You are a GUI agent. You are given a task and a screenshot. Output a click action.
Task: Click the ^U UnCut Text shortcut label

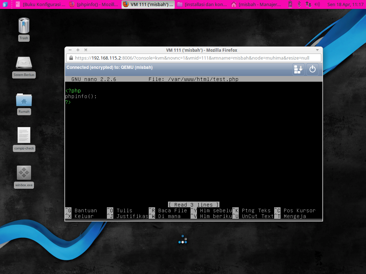(253, 216)
